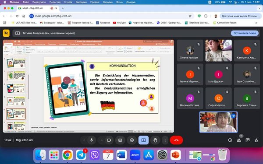Open a new Chrome tab
The image size is (263, 164).
click(x=63, y=8)
